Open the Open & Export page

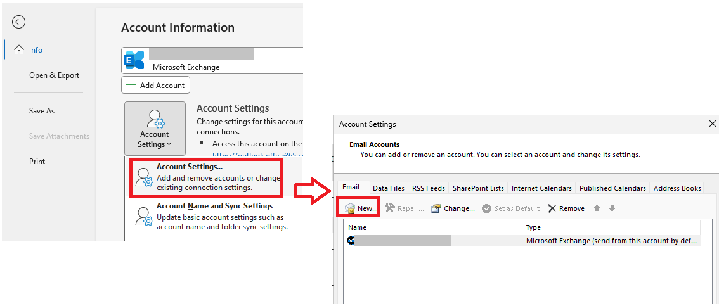[54, 75]
